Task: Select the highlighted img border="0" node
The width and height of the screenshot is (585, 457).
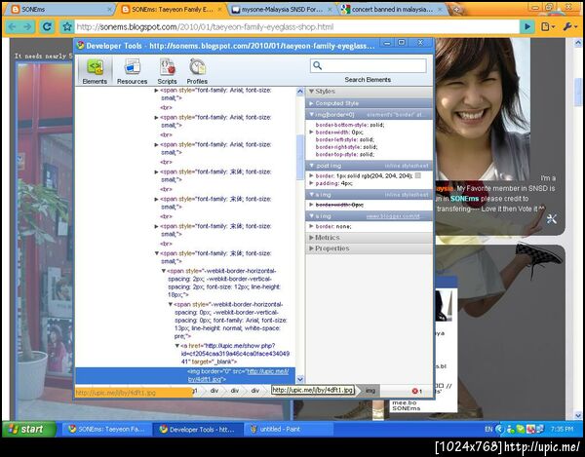Action: 185,375
